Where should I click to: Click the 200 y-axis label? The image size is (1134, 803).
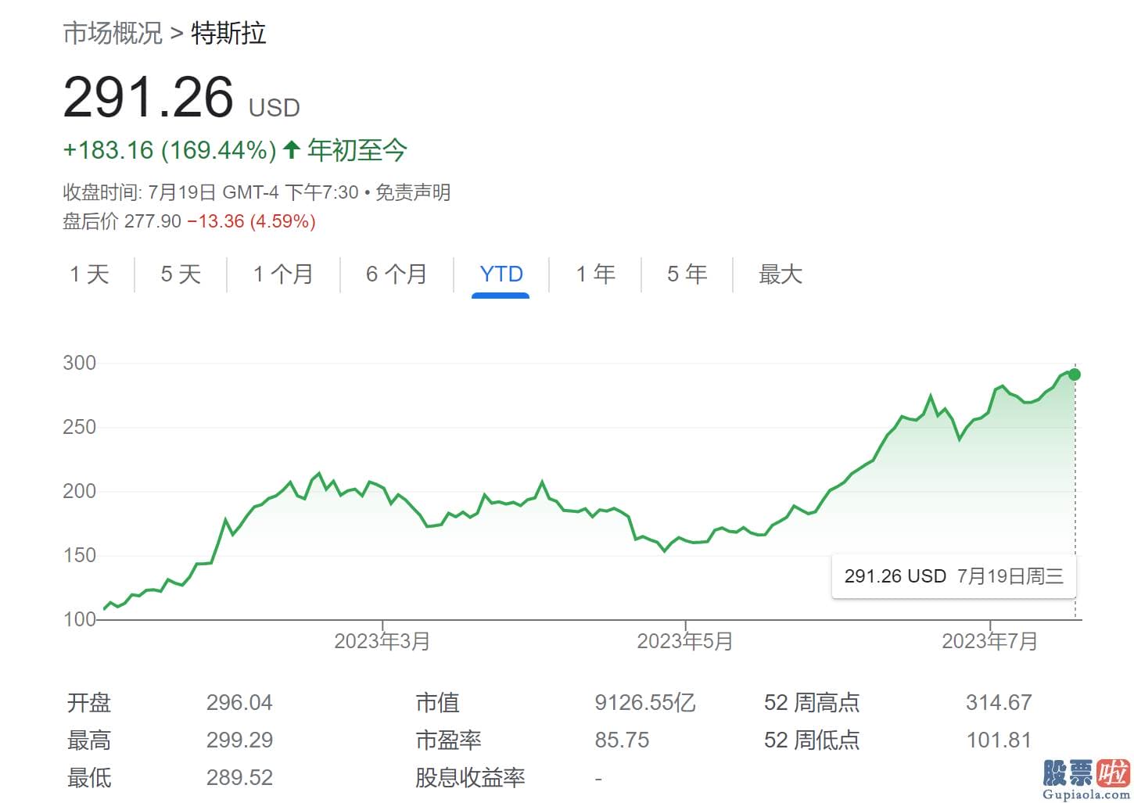[80, 491]
